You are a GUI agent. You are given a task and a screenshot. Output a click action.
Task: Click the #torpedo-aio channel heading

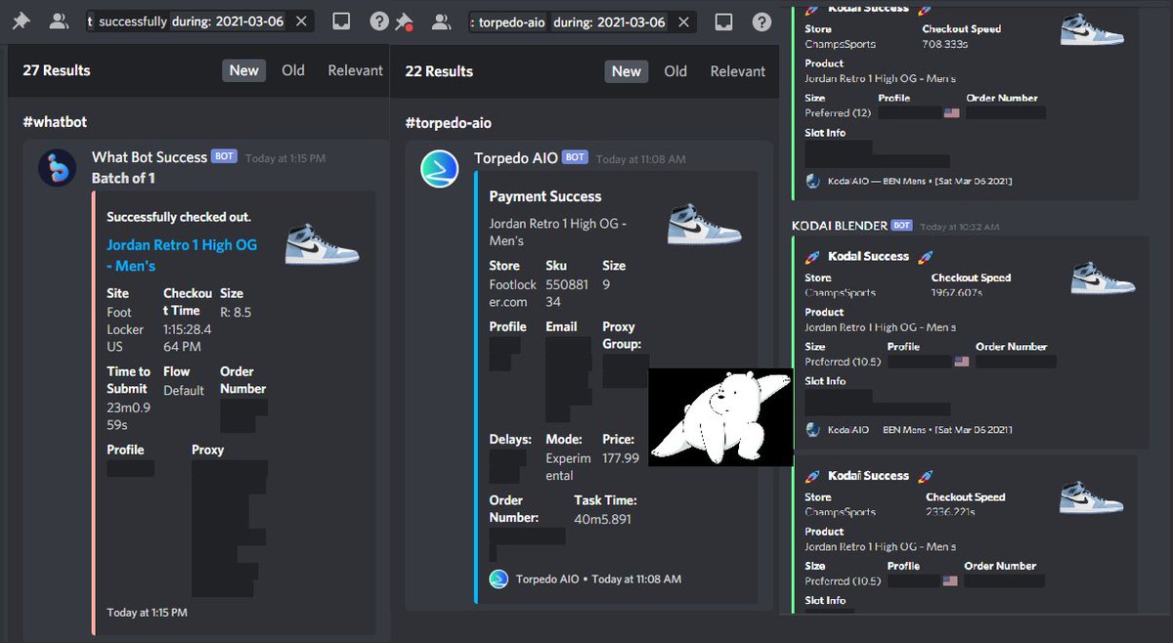[x=449, y=122]
